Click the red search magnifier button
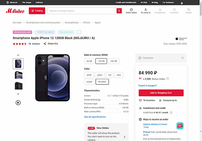This screenshot has width=202, height=141. 119,11
